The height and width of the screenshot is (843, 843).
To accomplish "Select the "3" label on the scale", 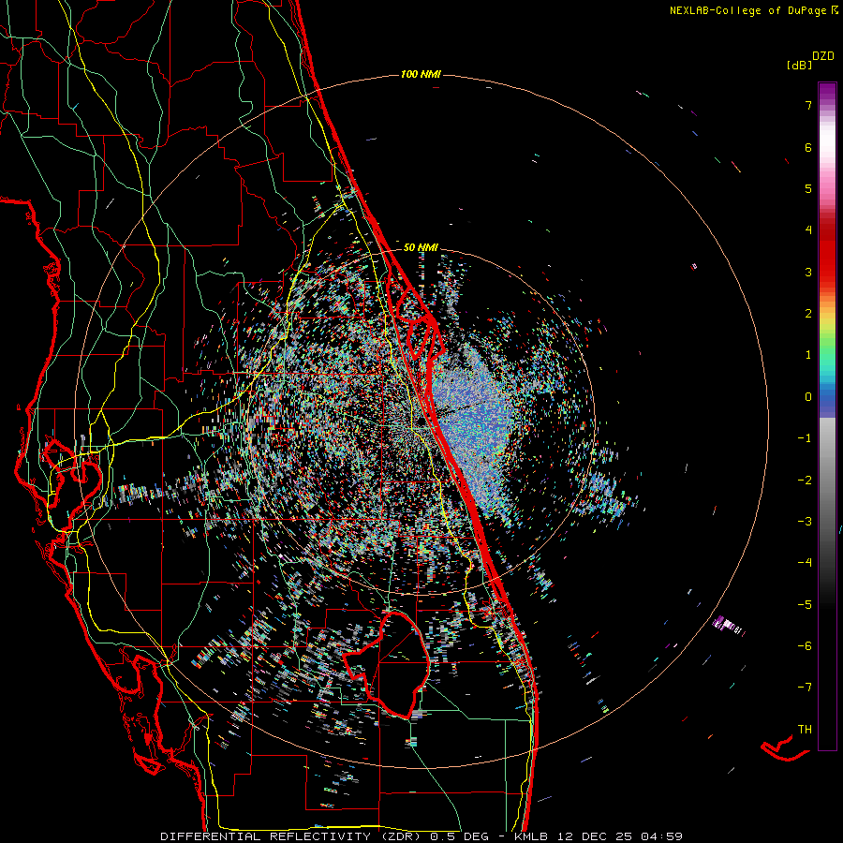I will [808, 272].
